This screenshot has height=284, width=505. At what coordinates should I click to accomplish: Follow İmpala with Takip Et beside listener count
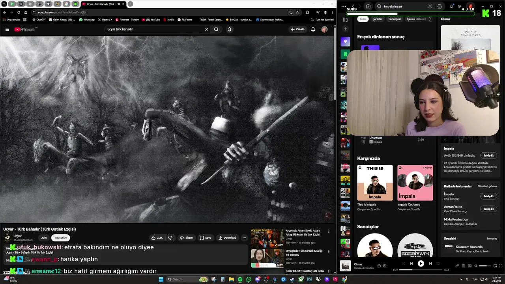pyautogui.click(x=488, y=155)
